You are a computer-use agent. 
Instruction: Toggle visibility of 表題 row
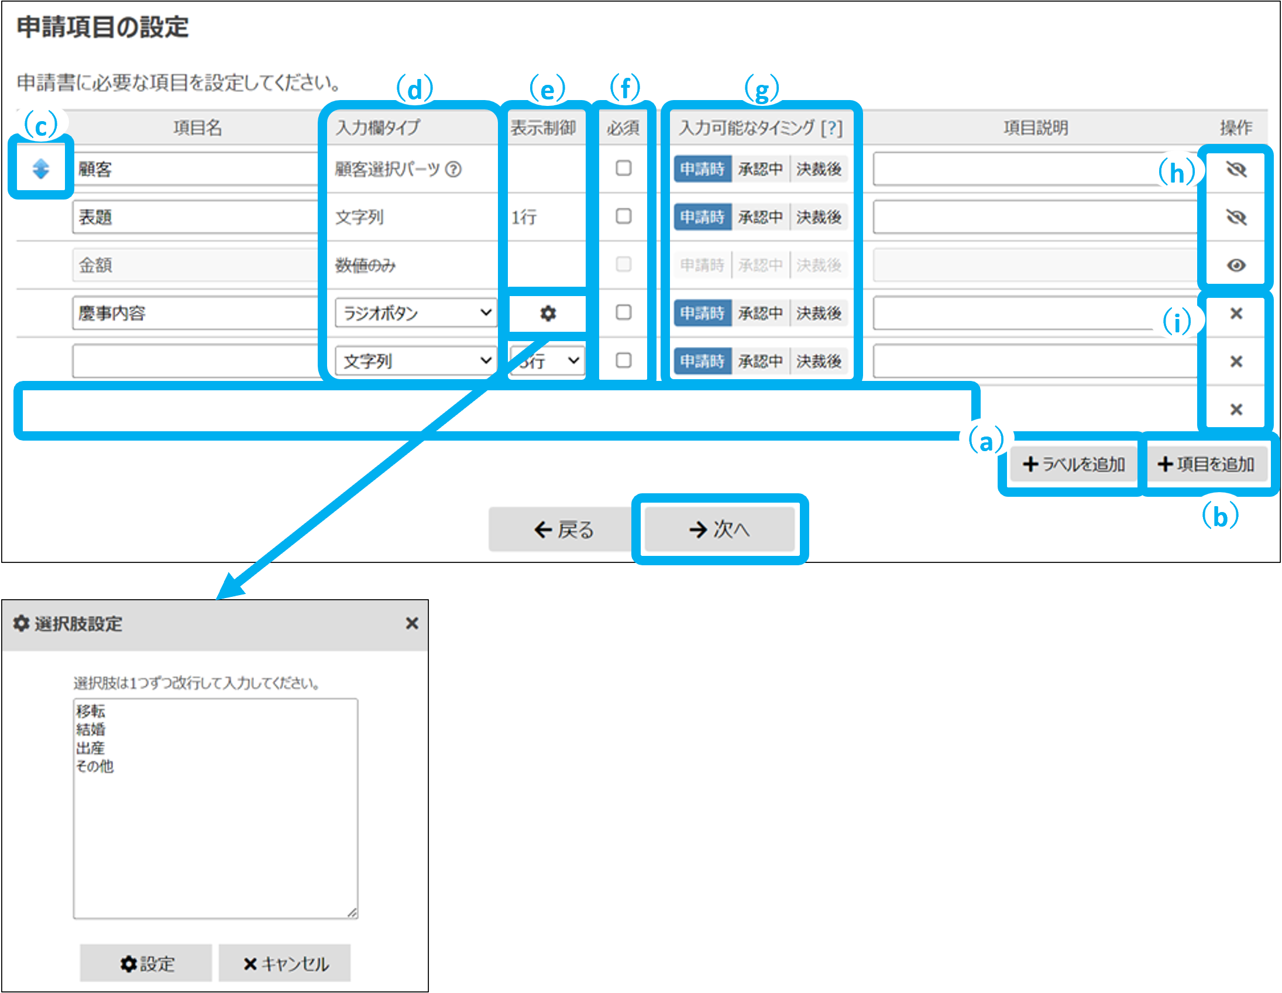1236,217
